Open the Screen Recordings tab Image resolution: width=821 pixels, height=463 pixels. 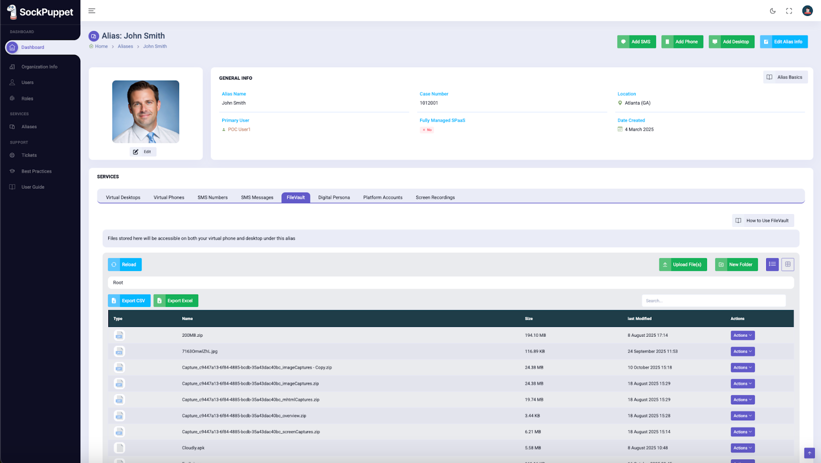435,198
